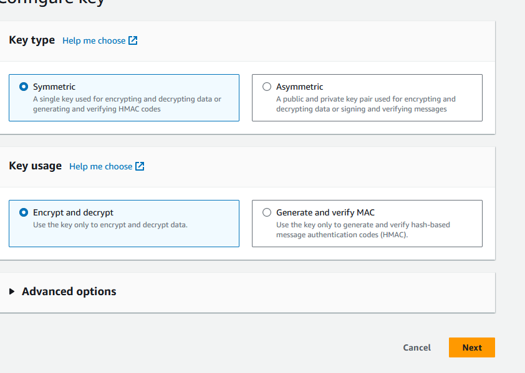Select the Asymmetric radio button

pos(267,87)
